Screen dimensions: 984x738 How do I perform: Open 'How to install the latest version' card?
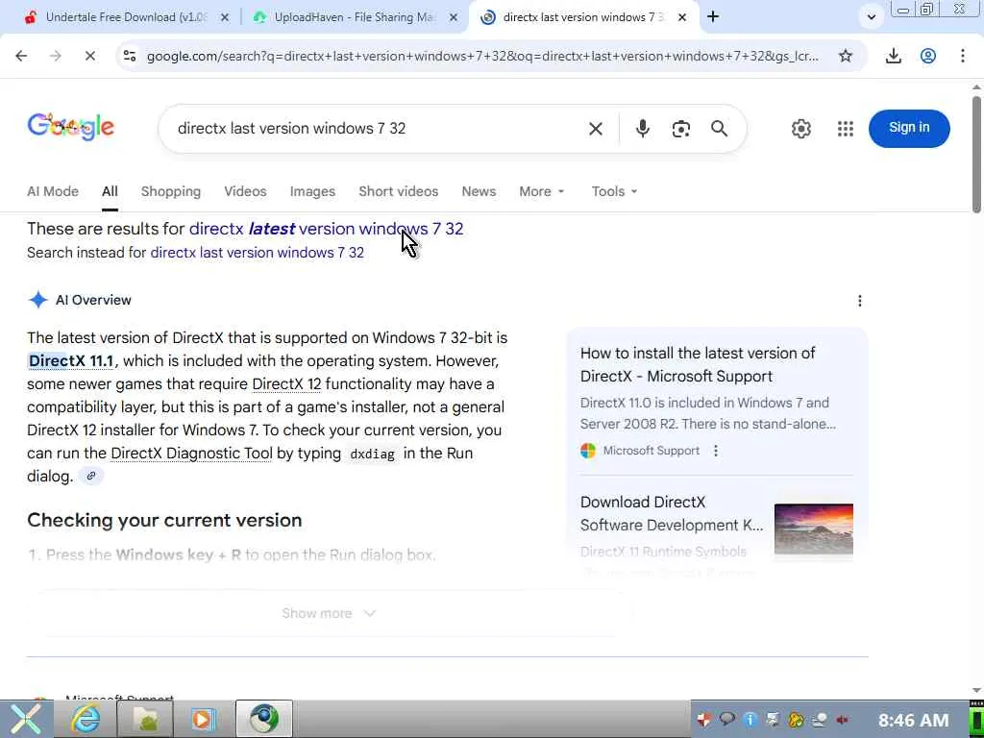pos(698,364)
